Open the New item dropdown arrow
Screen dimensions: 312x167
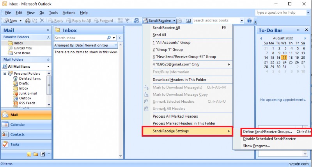tap(21, 21)
